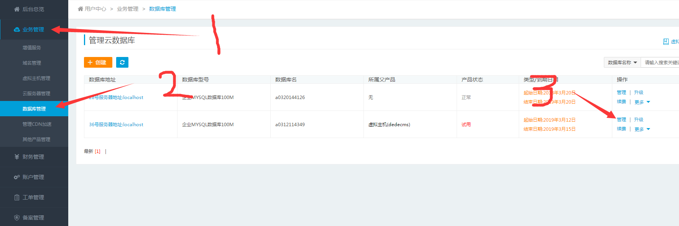The image size is (679, 226).
Task: Click 升级 for database a0320144126
Action: 639,93
